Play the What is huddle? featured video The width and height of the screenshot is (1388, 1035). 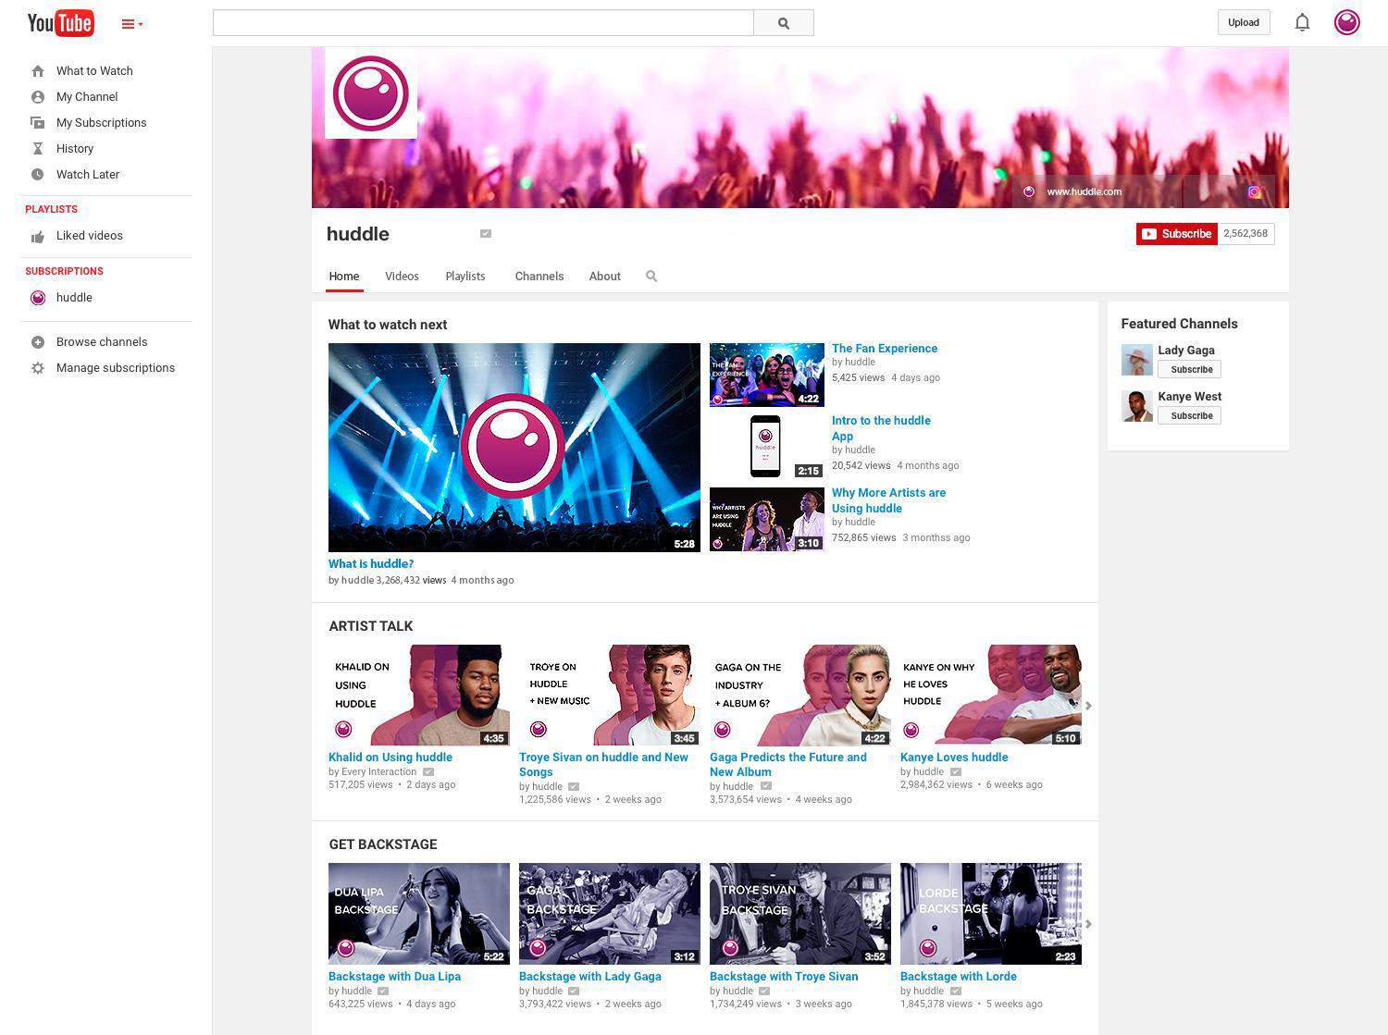pos(514,448)
